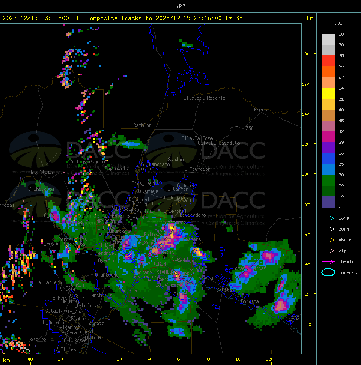Click the yellow eburn arrow in legend
The width and height of the screenshot is (361, 365).
point(328,240)
